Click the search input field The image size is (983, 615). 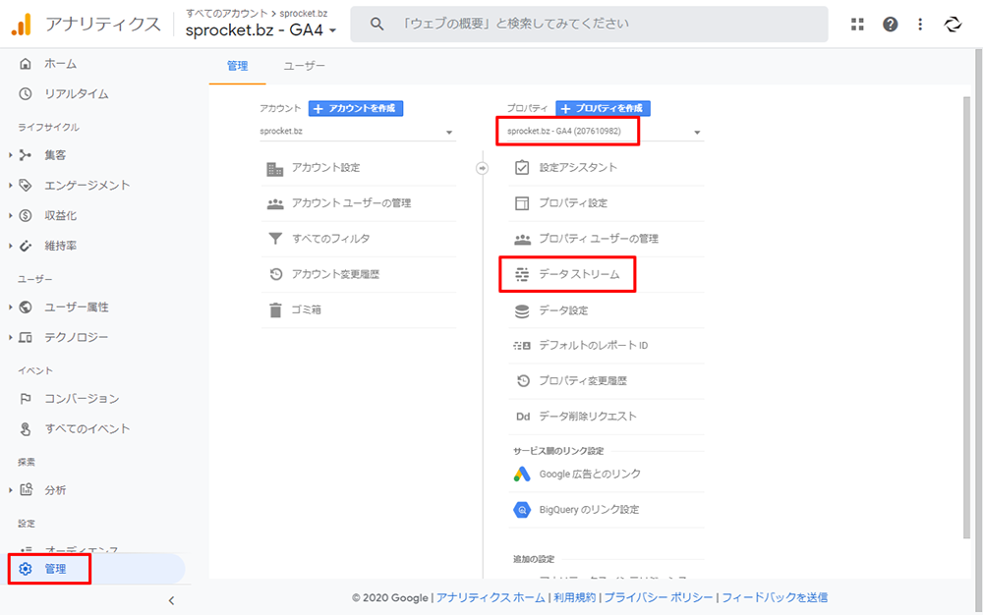click(x=589, y=24)
